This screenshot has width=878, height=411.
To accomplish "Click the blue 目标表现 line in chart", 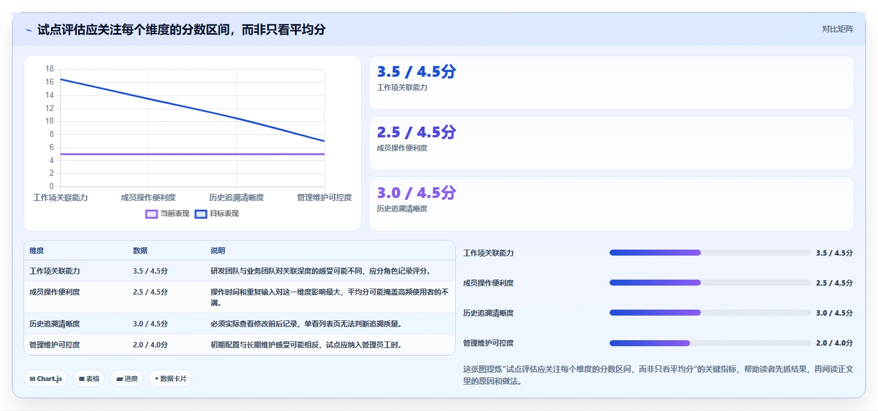I will click(192, 108).
